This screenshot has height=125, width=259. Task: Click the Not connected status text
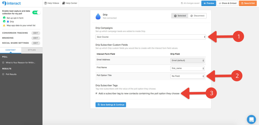point(110,18)
